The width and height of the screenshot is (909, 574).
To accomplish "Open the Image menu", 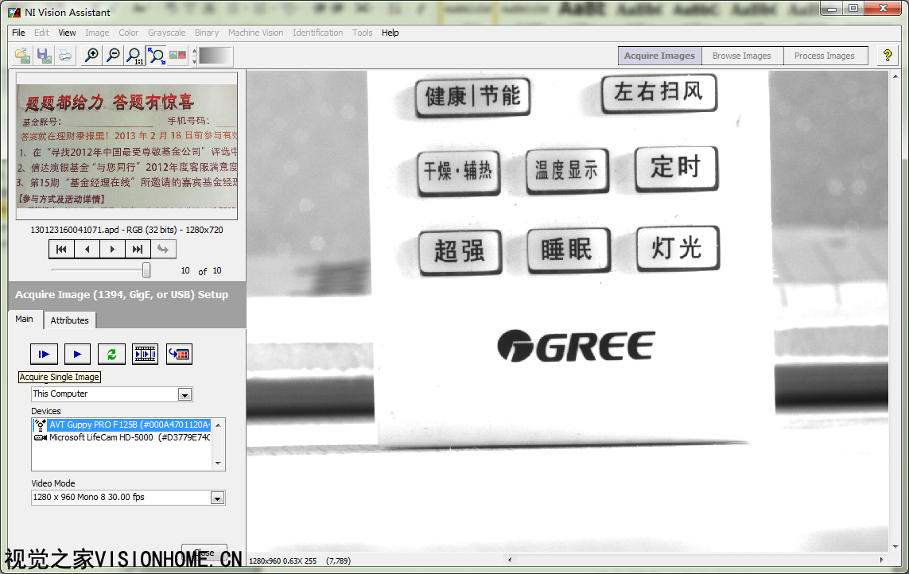I will click(x=97, y=33).
